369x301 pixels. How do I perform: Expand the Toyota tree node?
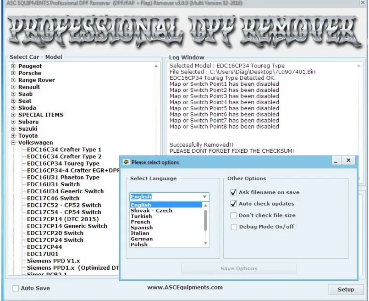click(13, 135)
